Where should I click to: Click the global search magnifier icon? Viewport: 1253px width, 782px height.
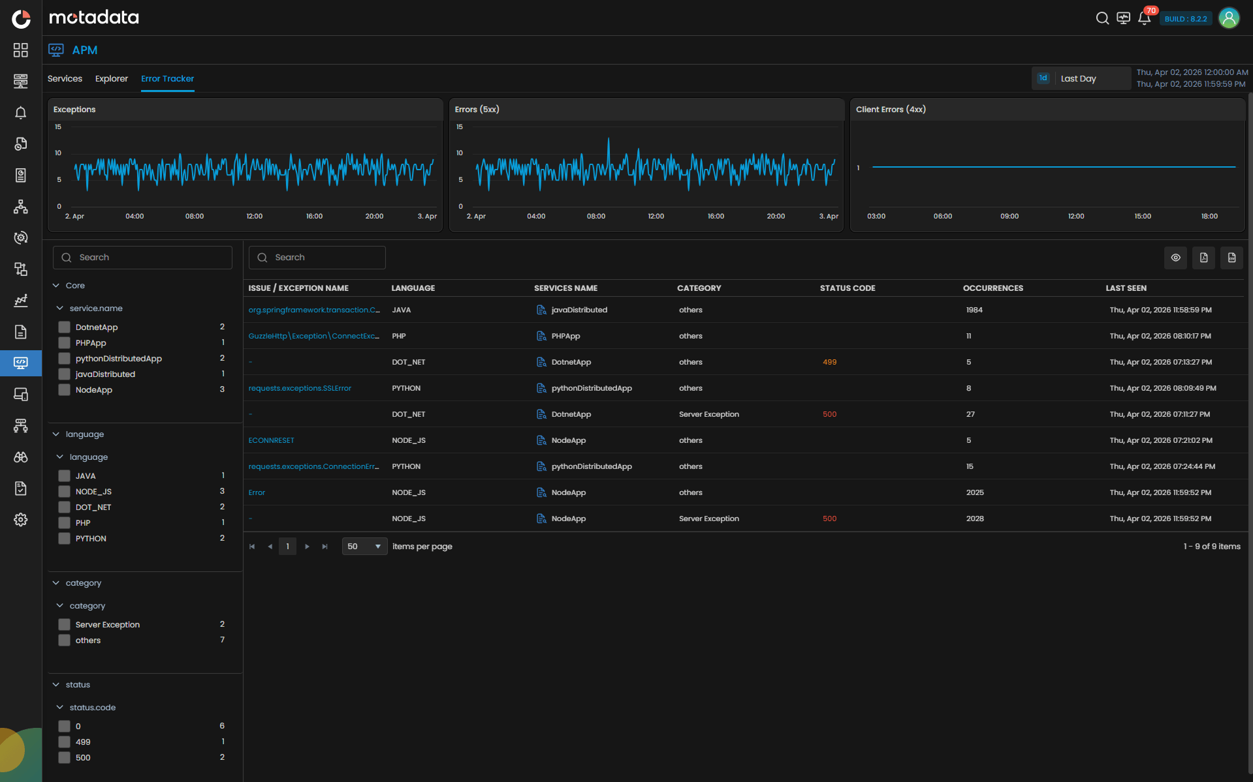[x=1102, y=18]
